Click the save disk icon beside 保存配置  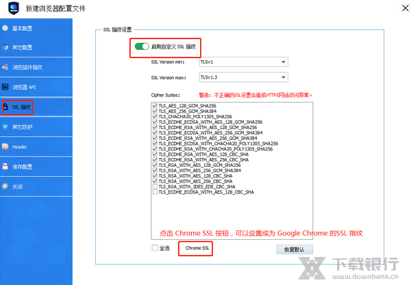click(x=5, y=166)
